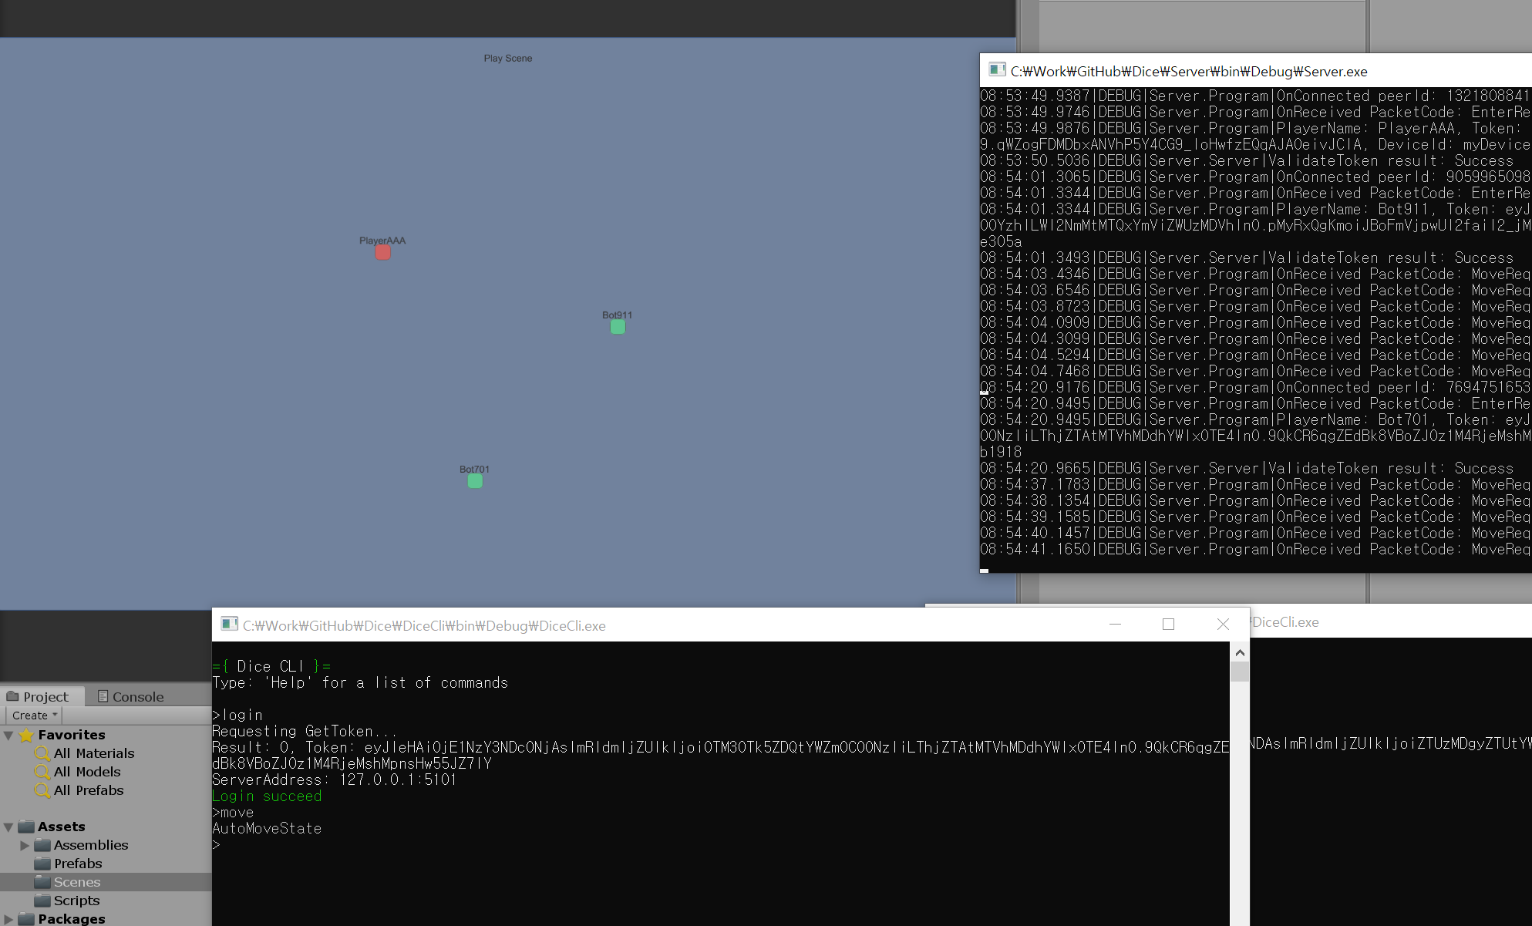Click the All Materials search icon

tap(42, 753)
